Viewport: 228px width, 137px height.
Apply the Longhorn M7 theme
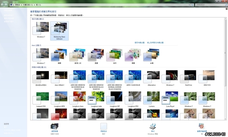115,99
